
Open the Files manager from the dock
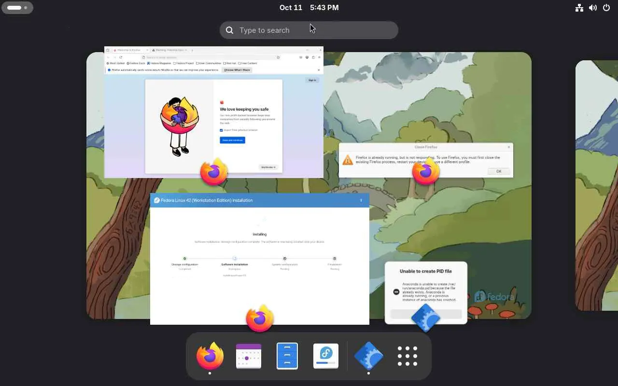[287, 356]
